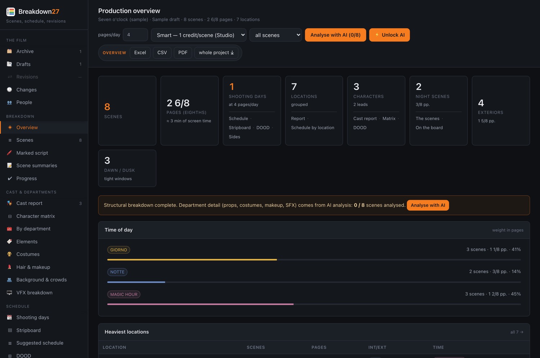
Task: Click the Breakdown27 logo icon
Action: (10, 12)
